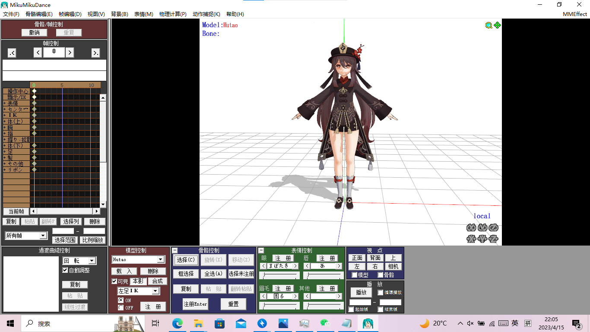Click the green move-view arrows icon
This screenshot has height=332, width=590.
click(497, 25)
